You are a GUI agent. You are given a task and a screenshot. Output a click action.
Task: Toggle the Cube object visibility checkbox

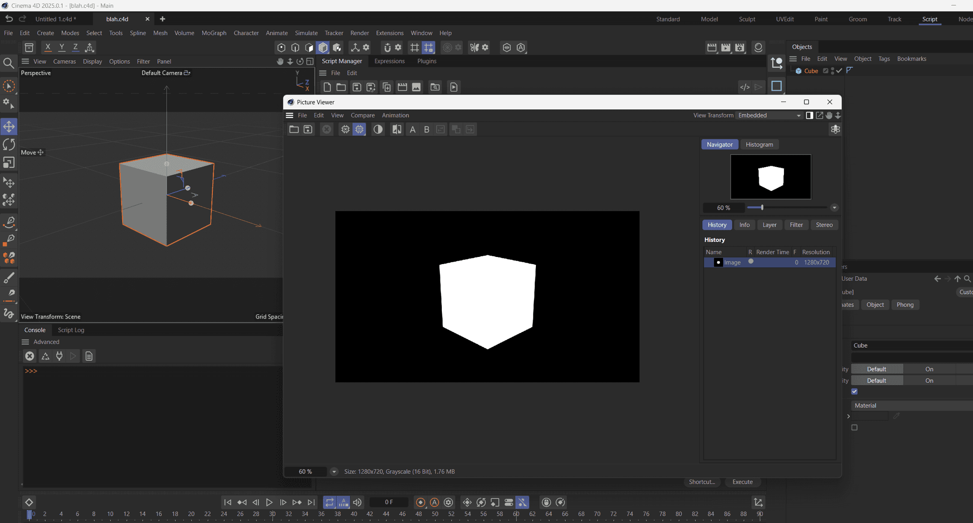pyautogui.click(x=837, y=70)
